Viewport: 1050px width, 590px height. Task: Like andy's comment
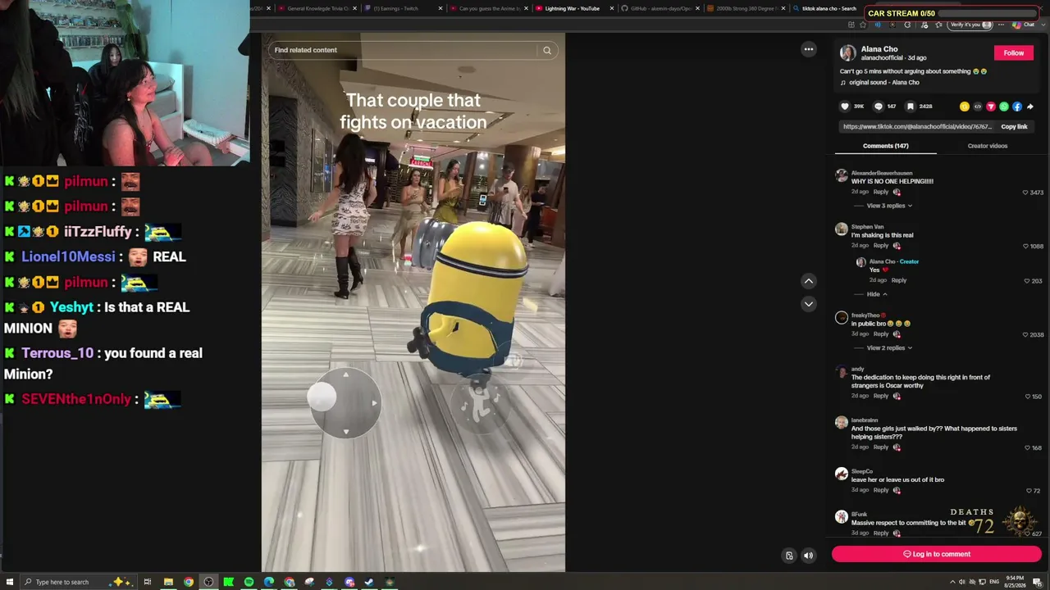(x=1028, y=397)
